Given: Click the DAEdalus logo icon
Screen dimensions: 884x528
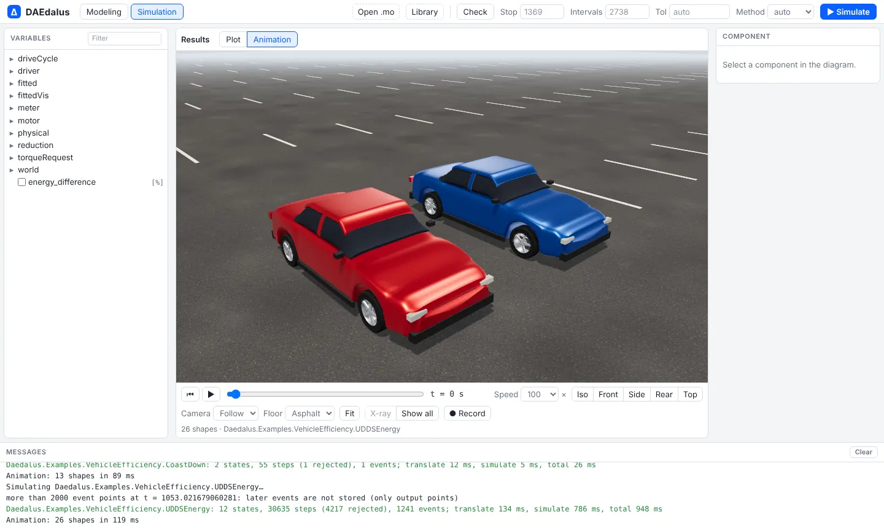Looking at the screenshot, I should pyautogui.click(x=14, y=12).
